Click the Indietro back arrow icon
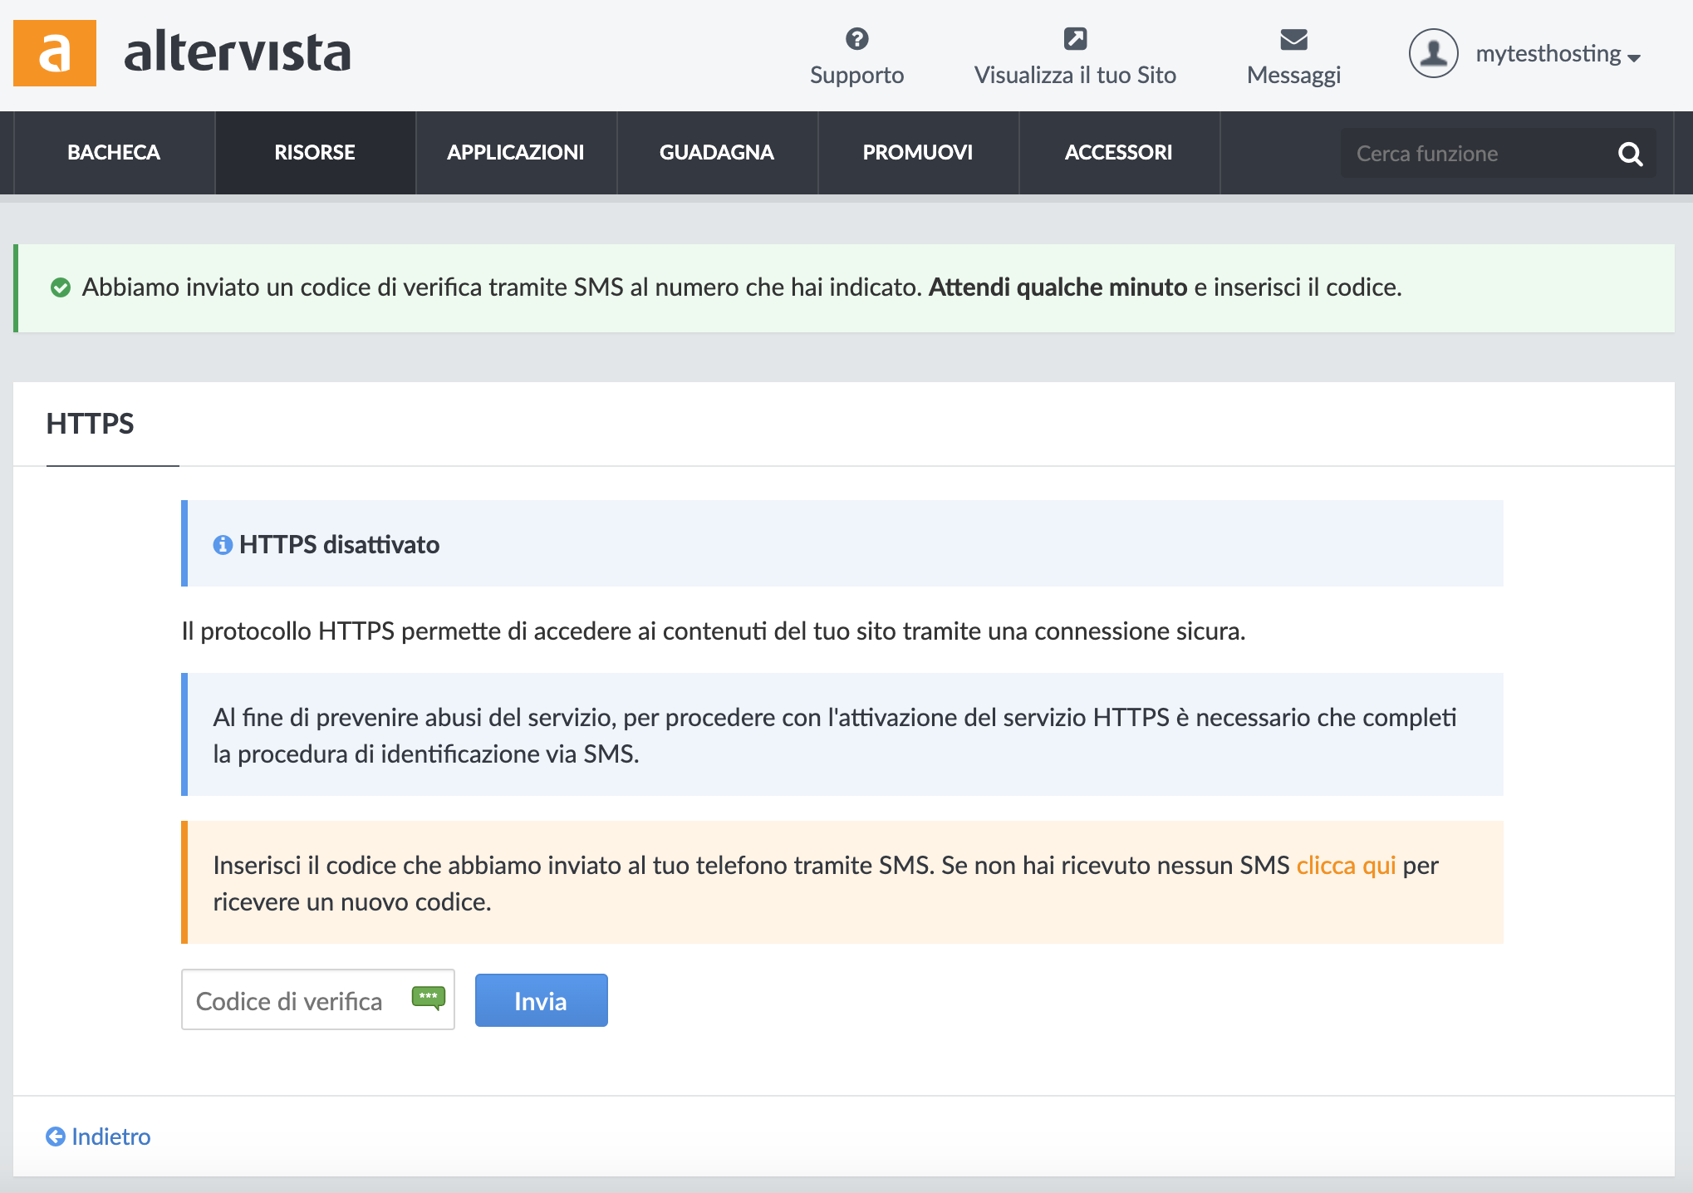Image resolution: width=1693 pixels, height=1193 pixels. [x=56, y=1137]
